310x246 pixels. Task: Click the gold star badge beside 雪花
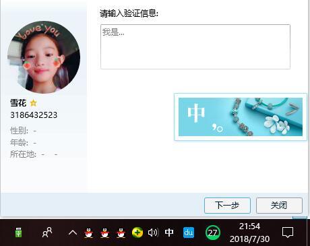34,103
